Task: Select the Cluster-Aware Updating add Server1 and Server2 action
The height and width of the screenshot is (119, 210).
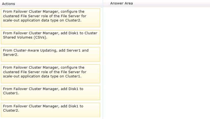Action: (51, 54)
